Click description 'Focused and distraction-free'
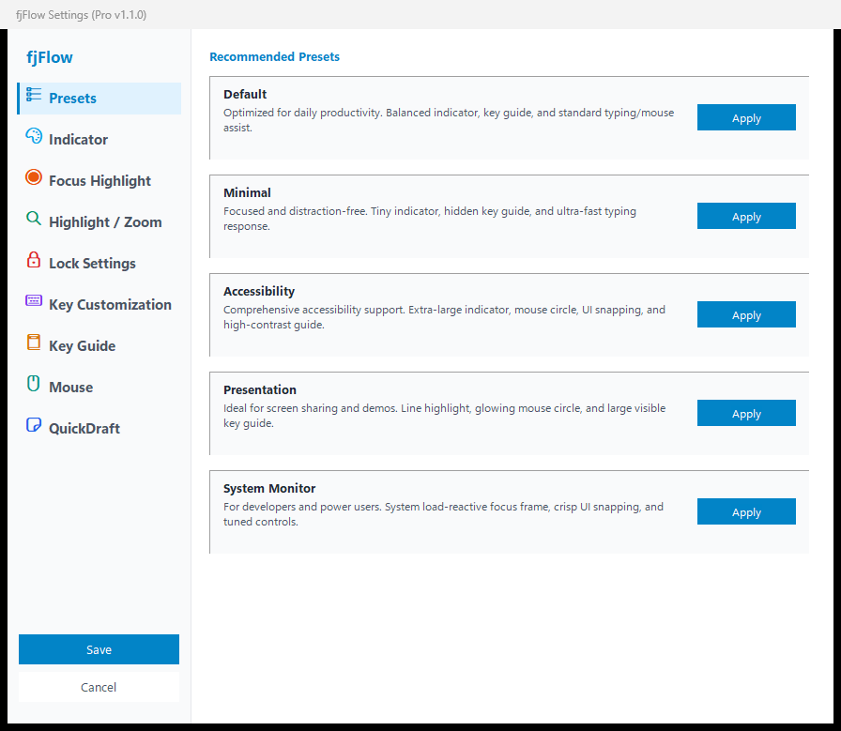The height and width of the screenshot is (731, 841). (430, 219)
